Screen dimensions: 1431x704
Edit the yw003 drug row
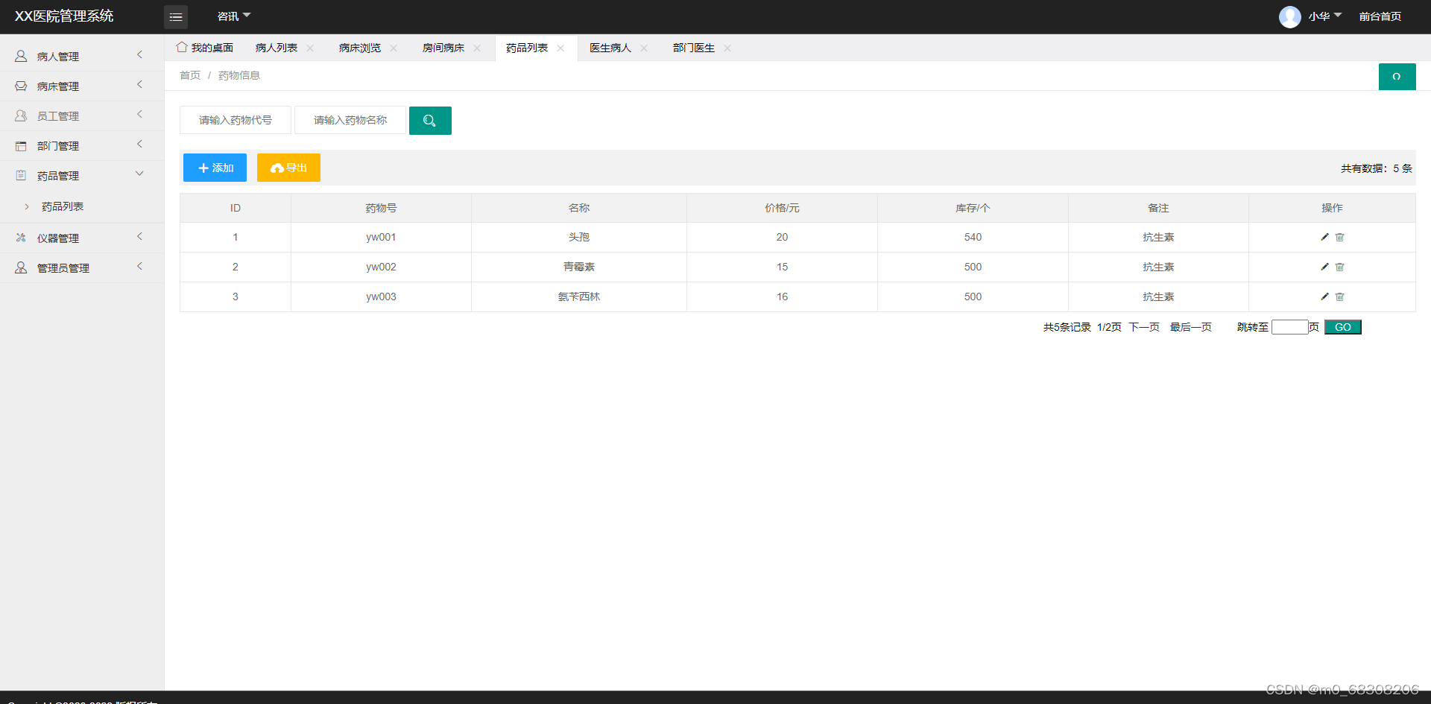tap(1324, 296)
